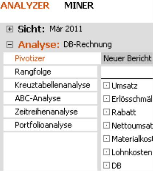This screenshot has width=153, height=171.
Task: Expand the Materialkosten node icon
Action: click(x=106, y=139)
